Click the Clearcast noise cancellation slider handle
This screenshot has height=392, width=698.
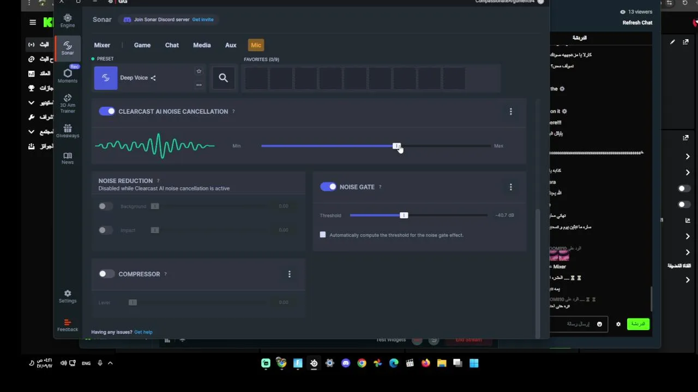coord(397,146)
